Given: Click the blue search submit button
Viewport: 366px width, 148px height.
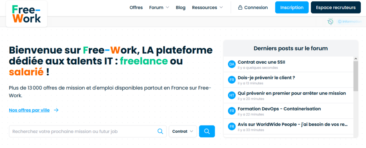Looking at the screenshot, I should pyautogui.click(x=207, y=132).
